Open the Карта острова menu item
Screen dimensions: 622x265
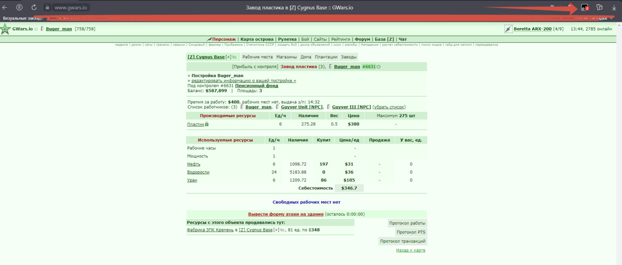click(258, 39)
